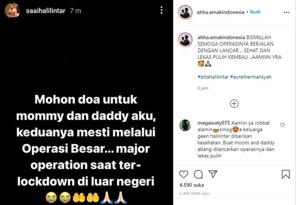Open the #aurelhermansyah hashtag
The width and height of the screenshot is (296, 205).
251,77
